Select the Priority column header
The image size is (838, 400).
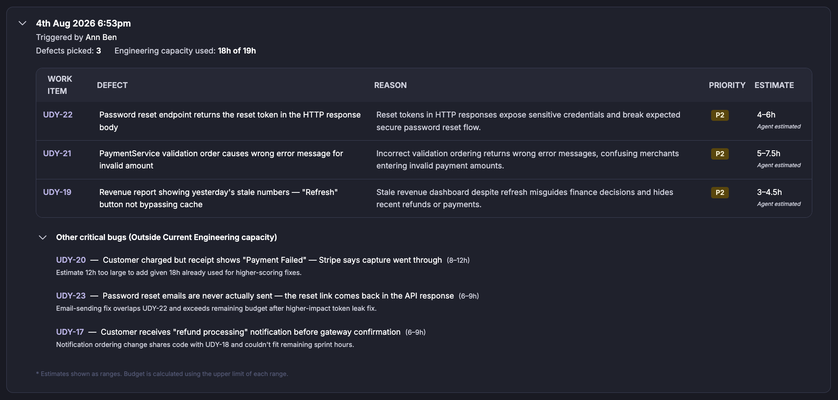(727, 85)
